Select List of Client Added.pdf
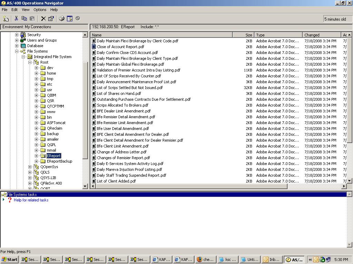Screen dimensions: 353x264 (117, 181)
